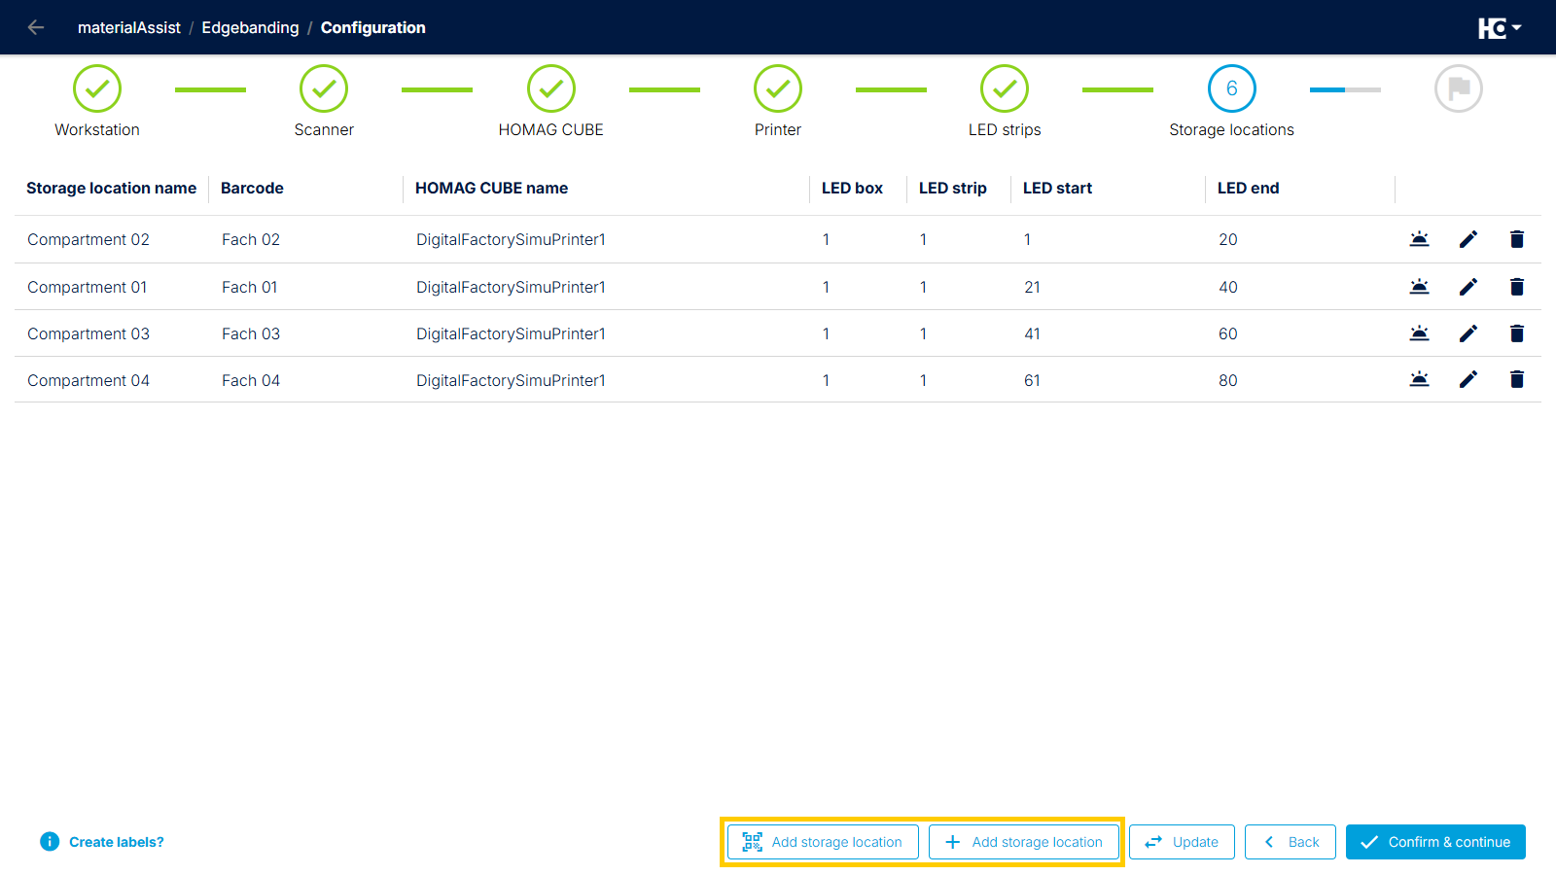The image size is (1556, 875).
Task: Click barcode cell Fach 01
Action: click(x=250, y=287)
